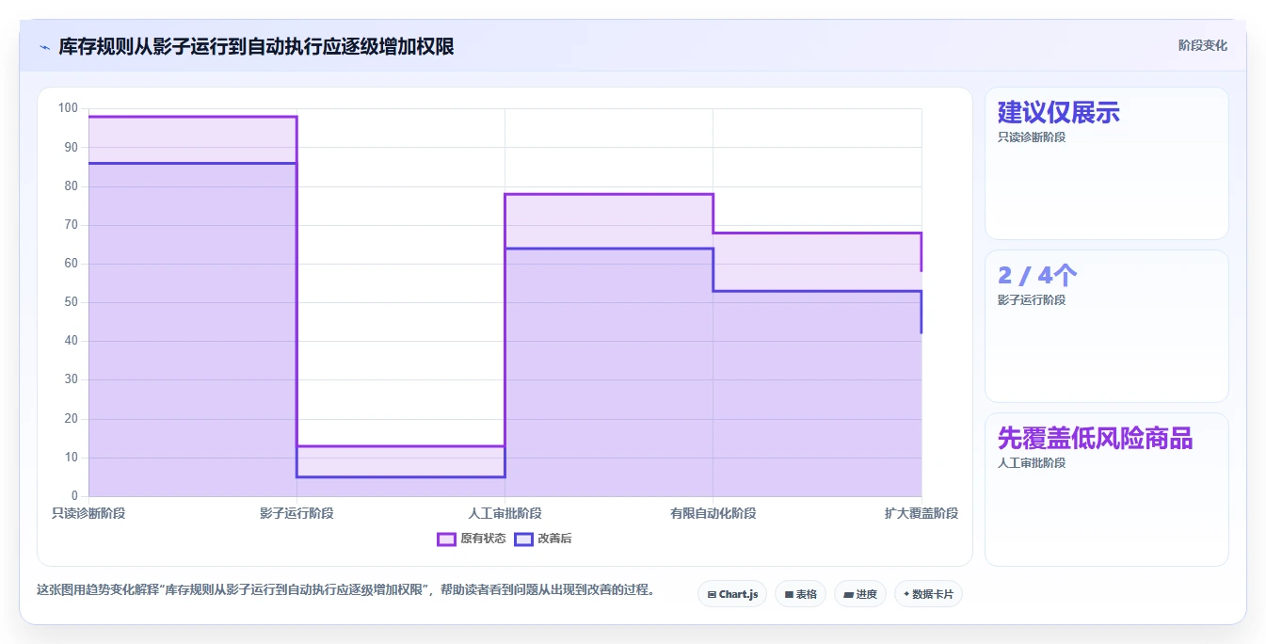
Task: Click the purple 原有状态 legend color box
Action: [x=447, y=539]
